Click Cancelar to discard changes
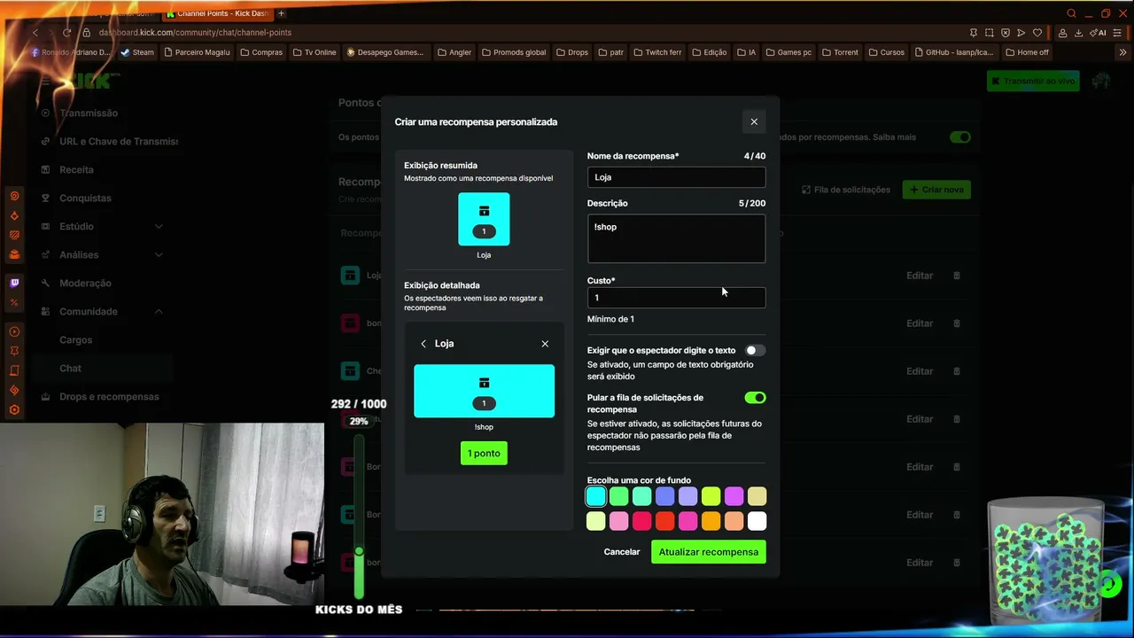The image size is (1134, 638). (x=622, y=552)
